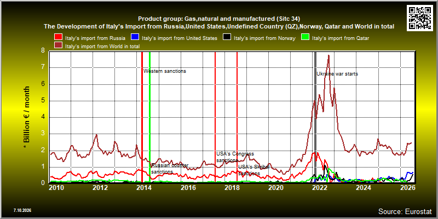
Task: Click the subtitle 'The Development of Italy's Import'
Action: click(219, 26)
